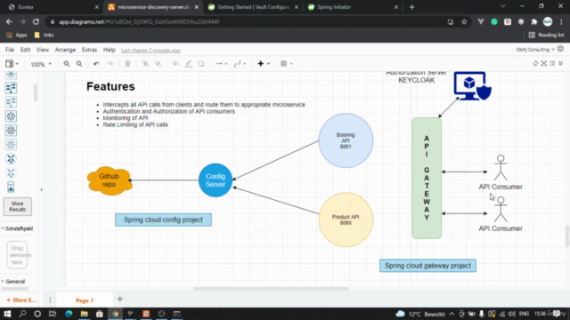This screenshot has width=570, height=320.
Task: Reload the page
Action: 36,22
